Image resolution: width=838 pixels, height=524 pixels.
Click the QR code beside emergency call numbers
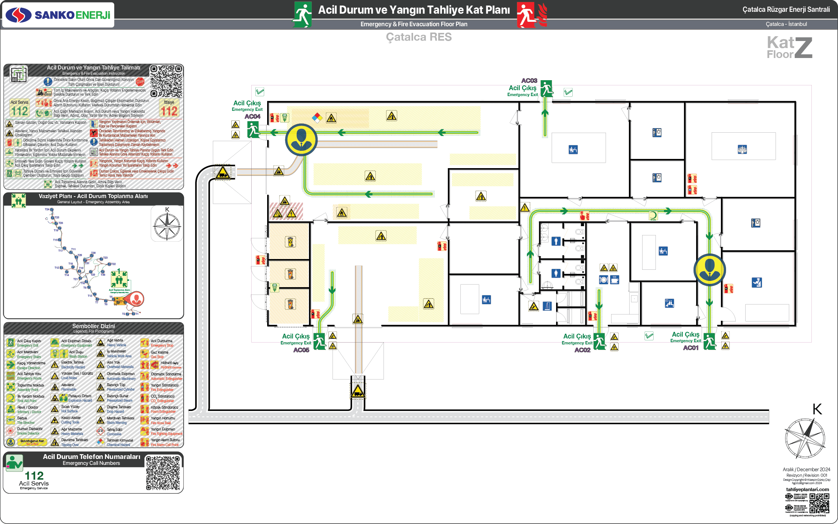coord(163,473)
